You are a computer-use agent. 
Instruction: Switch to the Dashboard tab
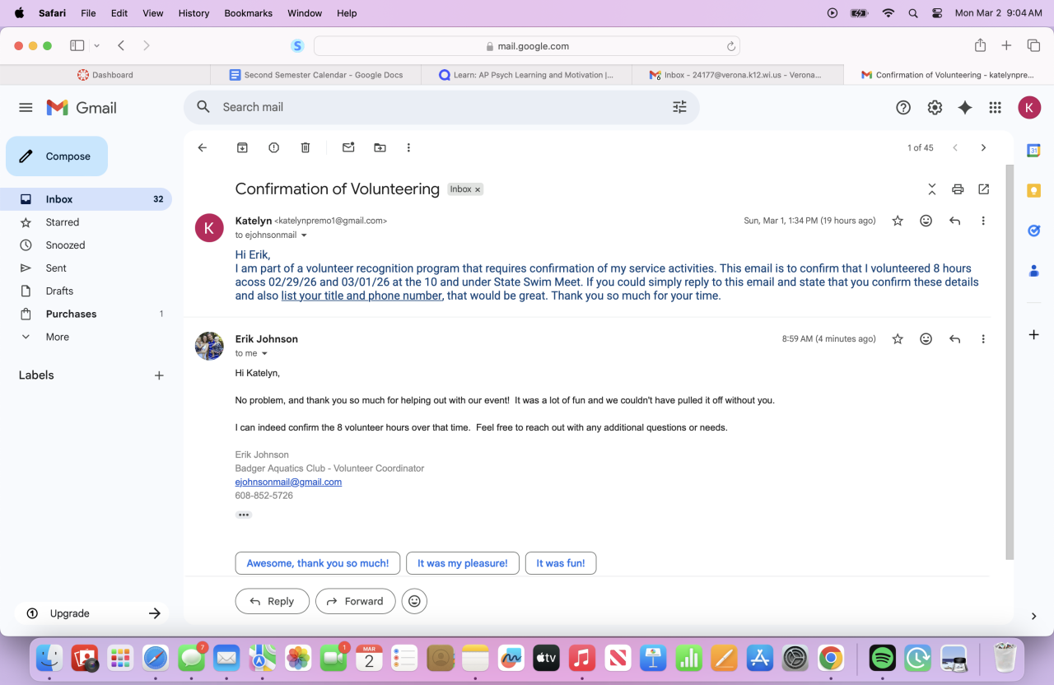tap(105, 75)
